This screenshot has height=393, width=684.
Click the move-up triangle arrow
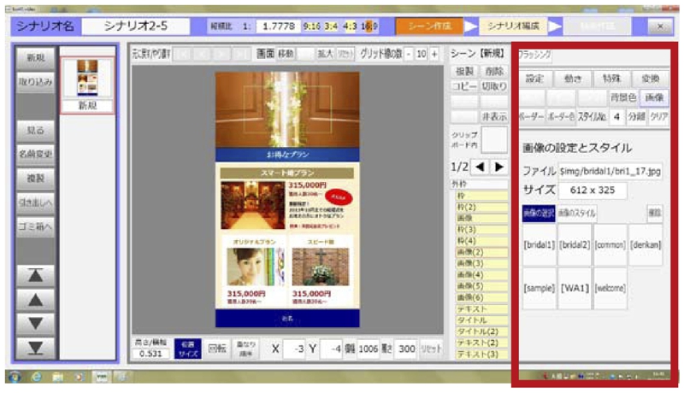[35, 300]
